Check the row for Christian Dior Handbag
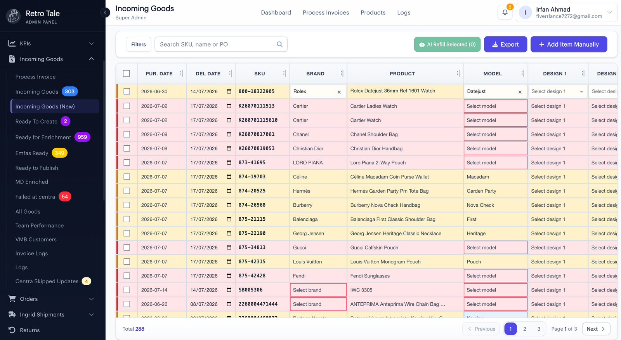 pos(127,148)
